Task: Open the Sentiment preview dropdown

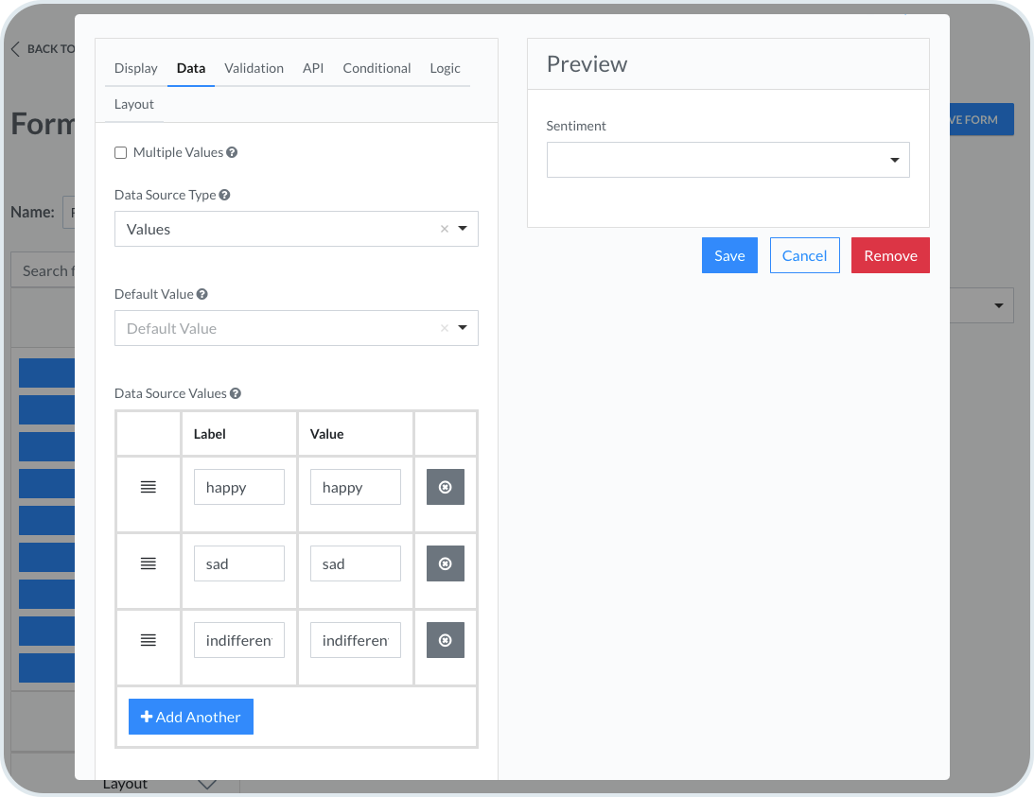Action: (727, 160)
